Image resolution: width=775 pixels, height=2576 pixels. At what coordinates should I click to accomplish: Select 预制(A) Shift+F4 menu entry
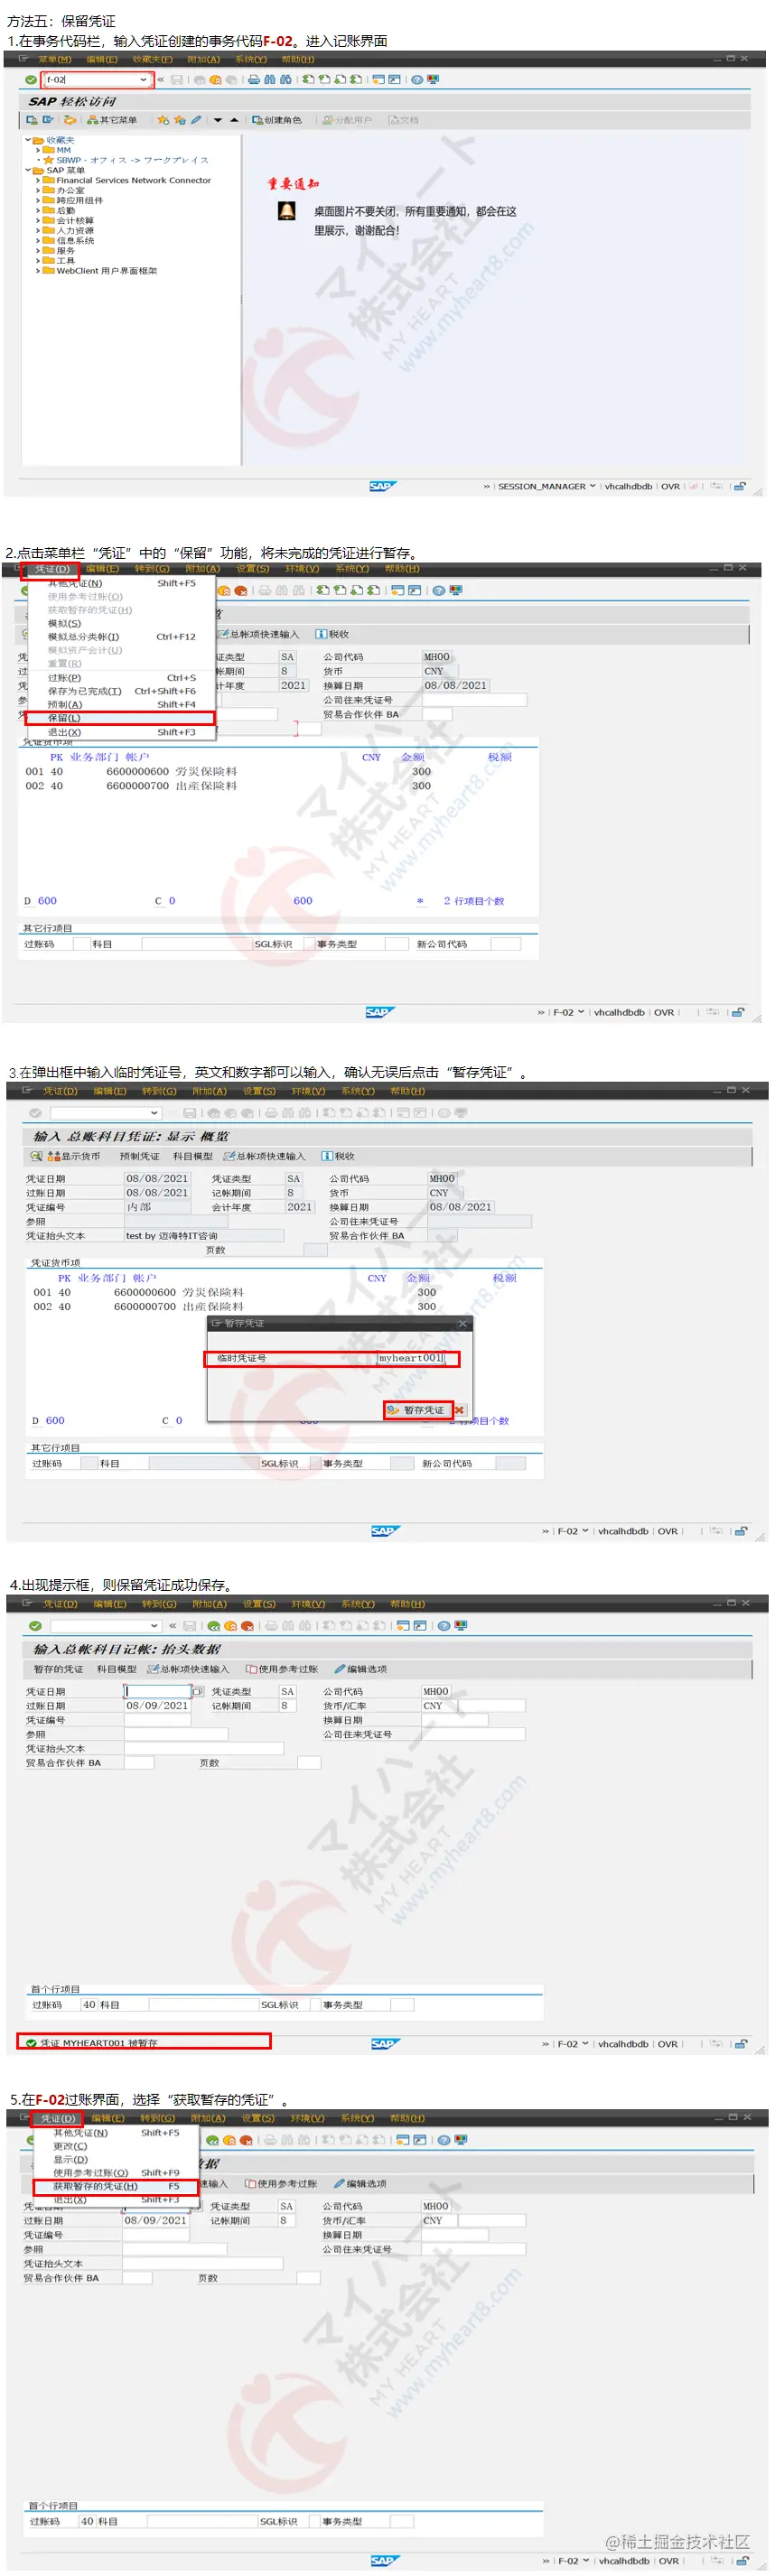tap(121, 704)
